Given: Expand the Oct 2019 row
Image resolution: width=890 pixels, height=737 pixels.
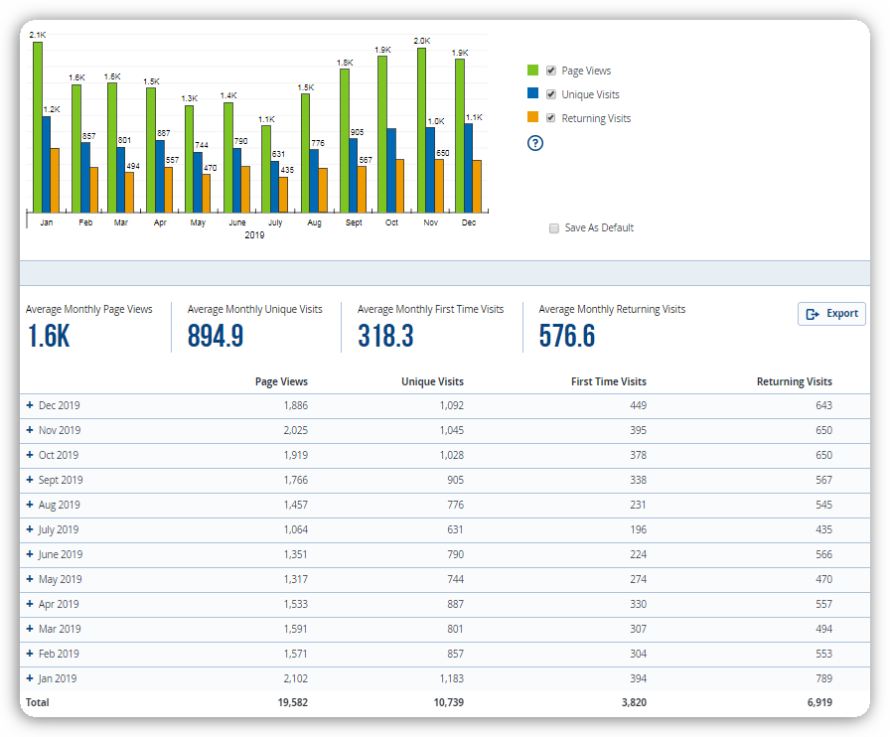Looking at the screenshot, I should tap(30, 455).
